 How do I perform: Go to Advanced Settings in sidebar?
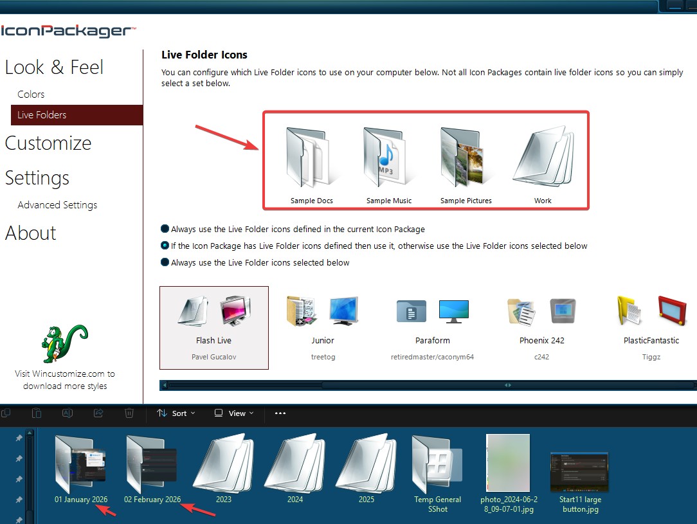pyautogui.click(x=57, y=205)
